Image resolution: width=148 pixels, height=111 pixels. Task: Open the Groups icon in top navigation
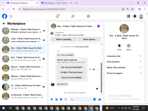(88, 16)
